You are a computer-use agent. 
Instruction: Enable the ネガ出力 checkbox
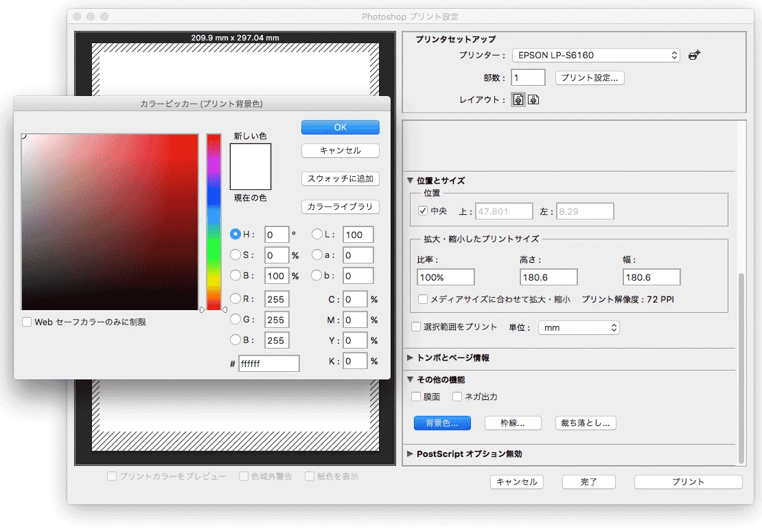coord(457,397)
